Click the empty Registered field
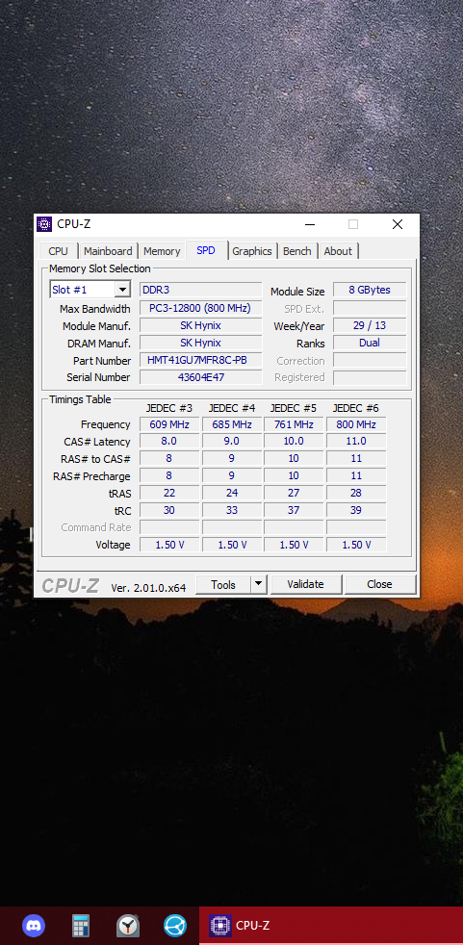This screenshot has width=463, height=945. coord(370,377)
